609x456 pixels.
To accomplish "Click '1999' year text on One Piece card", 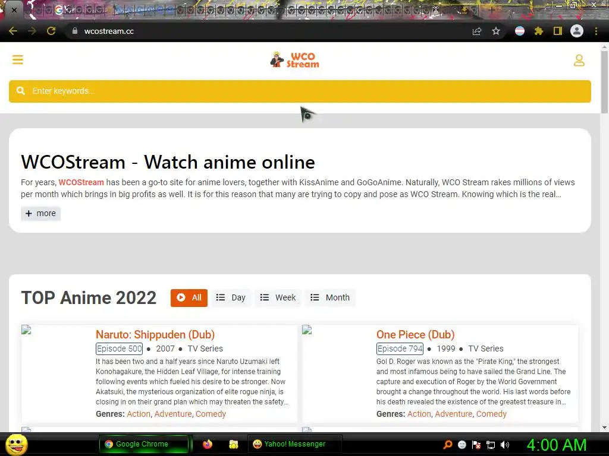I will (x=446, y=349).
